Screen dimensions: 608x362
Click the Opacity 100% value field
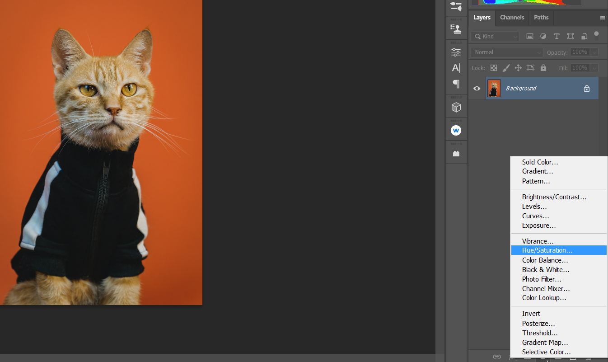(x=580, y=52)
